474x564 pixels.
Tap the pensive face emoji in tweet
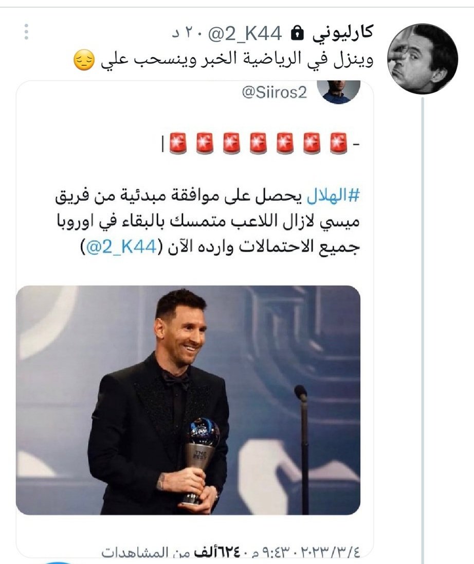pyautogui.click(x=84, y=60)
